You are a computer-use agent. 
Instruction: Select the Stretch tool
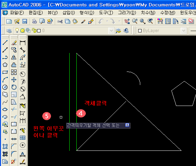coord(14,102)
